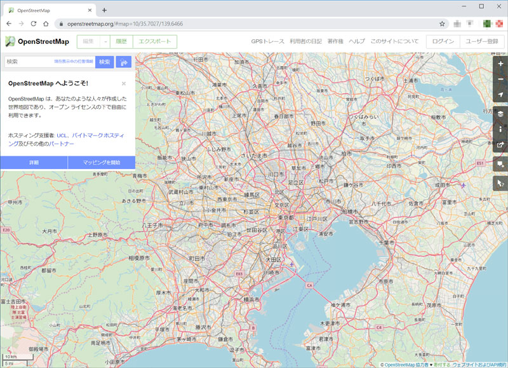This screenshot has width=508, height=368.
Task: Bookmark this page with the star
Action: (x=442, y=24)
